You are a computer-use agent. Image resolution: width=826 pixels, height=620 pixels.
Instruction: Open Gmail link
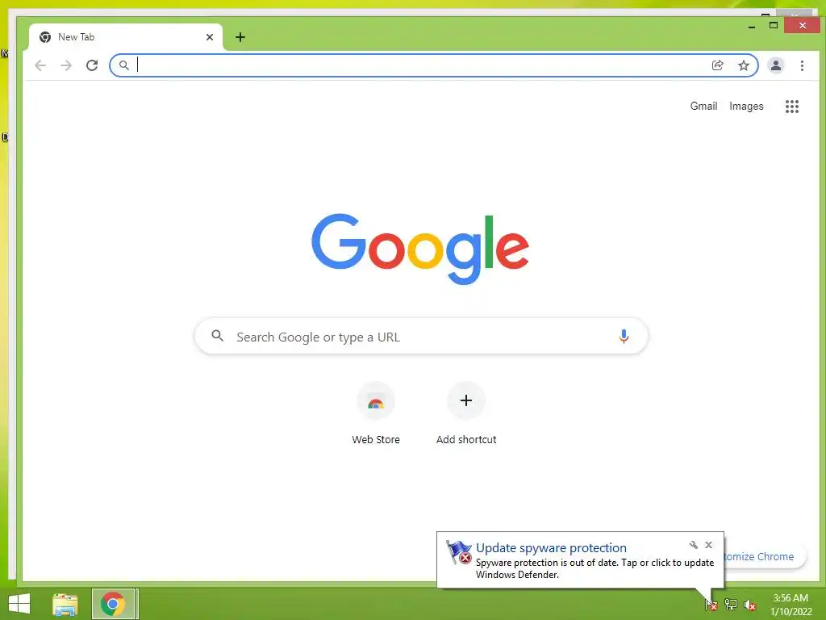tap(703, 106)
